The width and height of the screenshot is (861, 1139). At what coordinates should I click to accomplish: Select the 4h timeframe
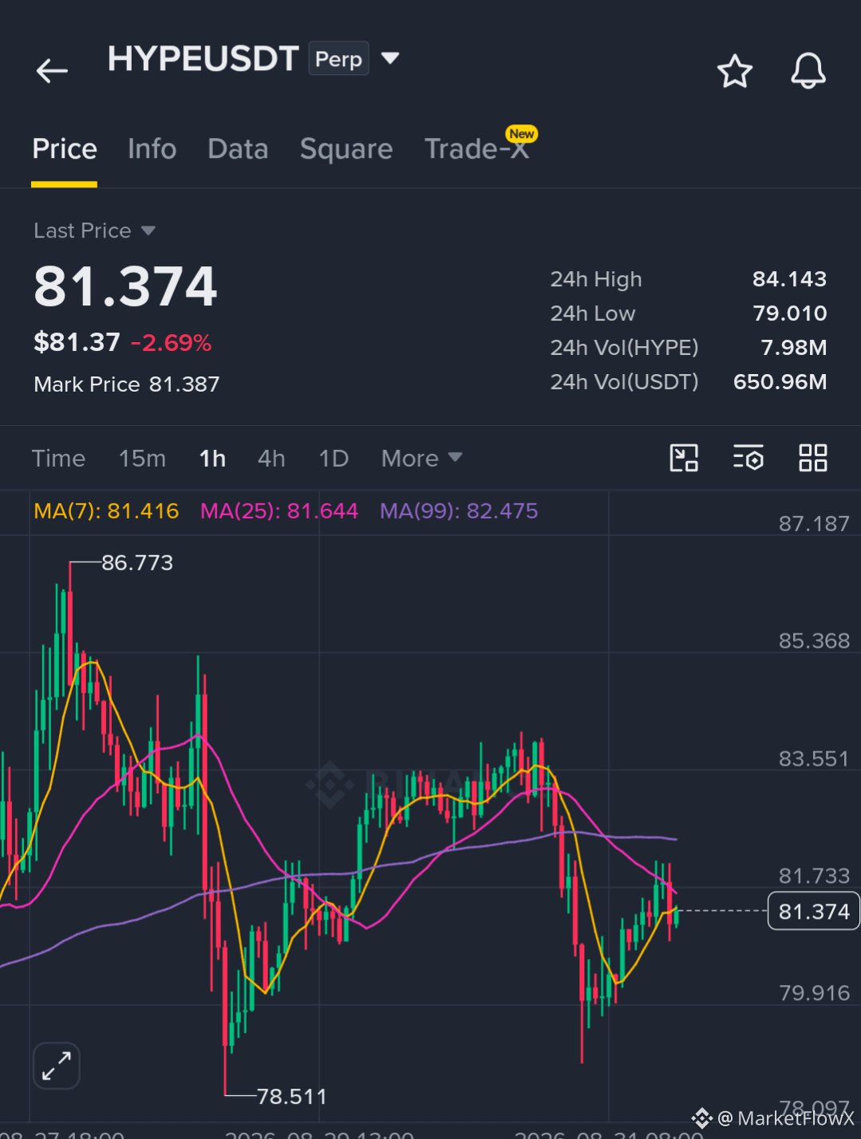pos(271,459)
